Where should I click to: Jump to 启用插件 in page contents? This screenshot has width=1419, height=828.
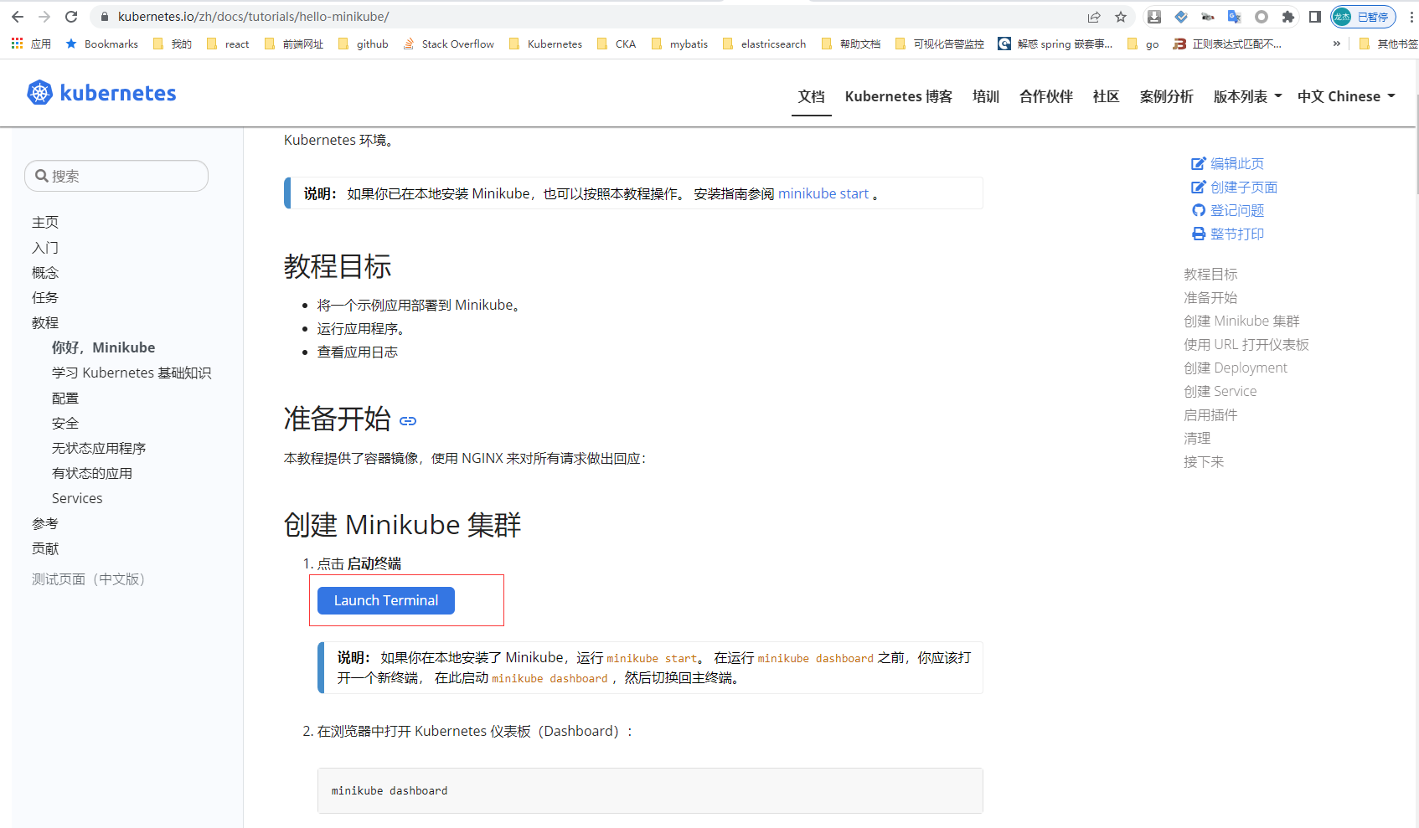[x=1210, y=414]
